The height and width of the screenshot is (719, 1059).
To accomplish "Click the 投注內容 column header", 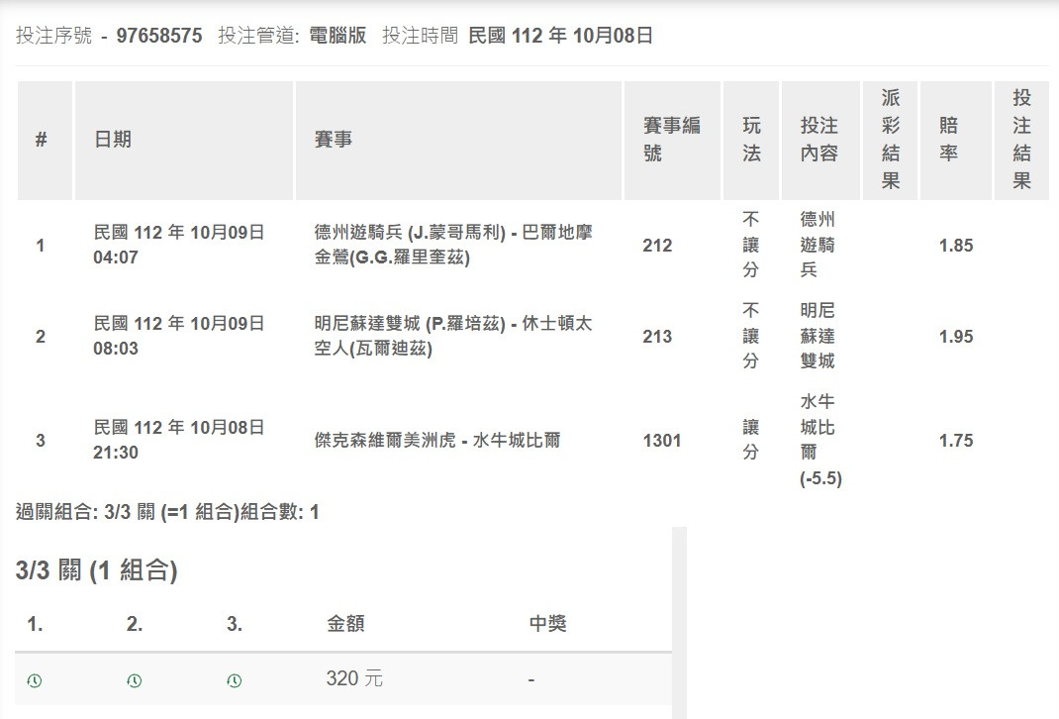I will [819, 140].
